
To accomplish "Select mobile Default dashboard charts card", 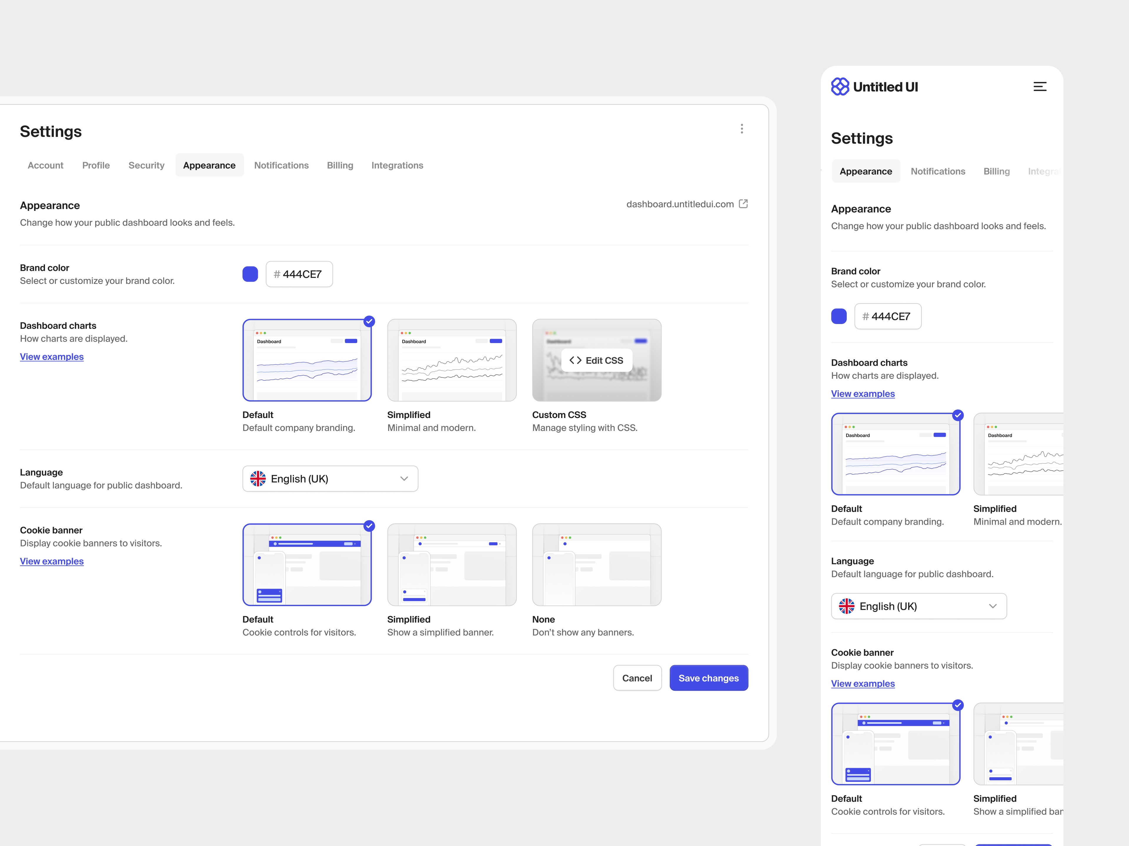I will pyautogui.click(x=895, y=454).
